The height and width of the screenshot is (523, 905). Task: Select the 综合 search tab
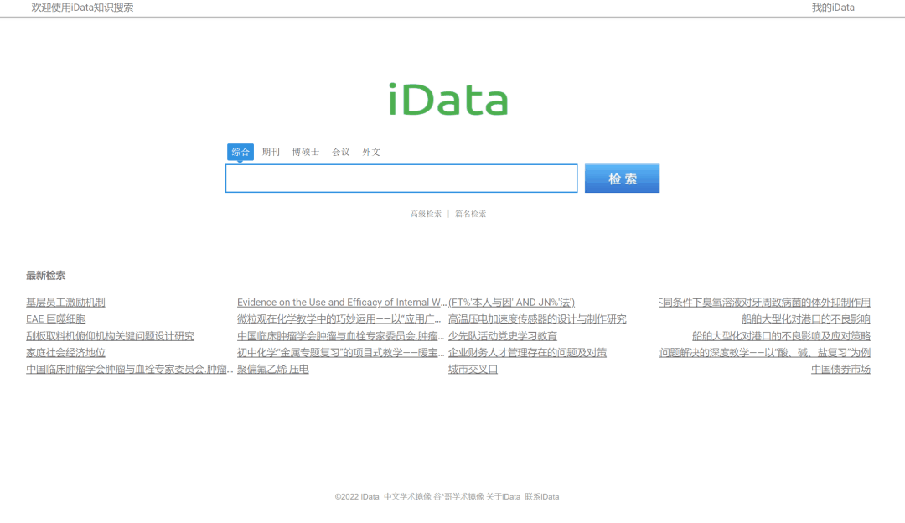[x=240, y=152]
